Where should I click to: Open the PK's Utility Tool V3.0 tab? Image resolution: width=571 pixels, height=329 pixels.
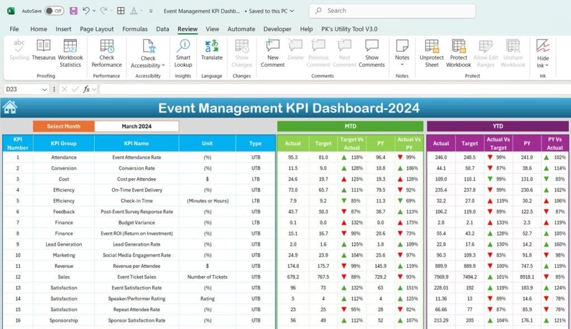[x=349, y=29]
